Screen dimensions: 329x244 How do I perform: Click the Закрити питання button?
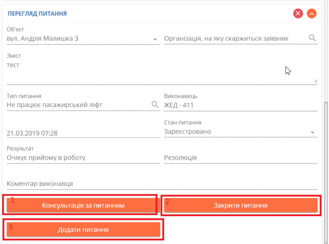tap(241, 205)
